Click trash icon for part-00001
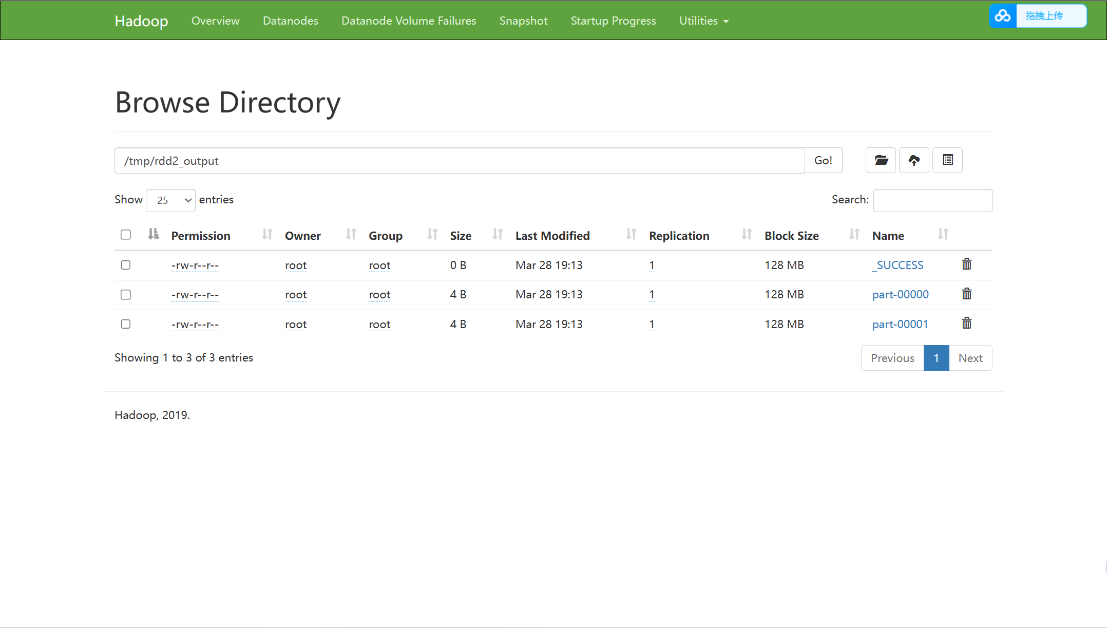The height and width of the screenshot is (628, 1107). [x=966, y=323]
